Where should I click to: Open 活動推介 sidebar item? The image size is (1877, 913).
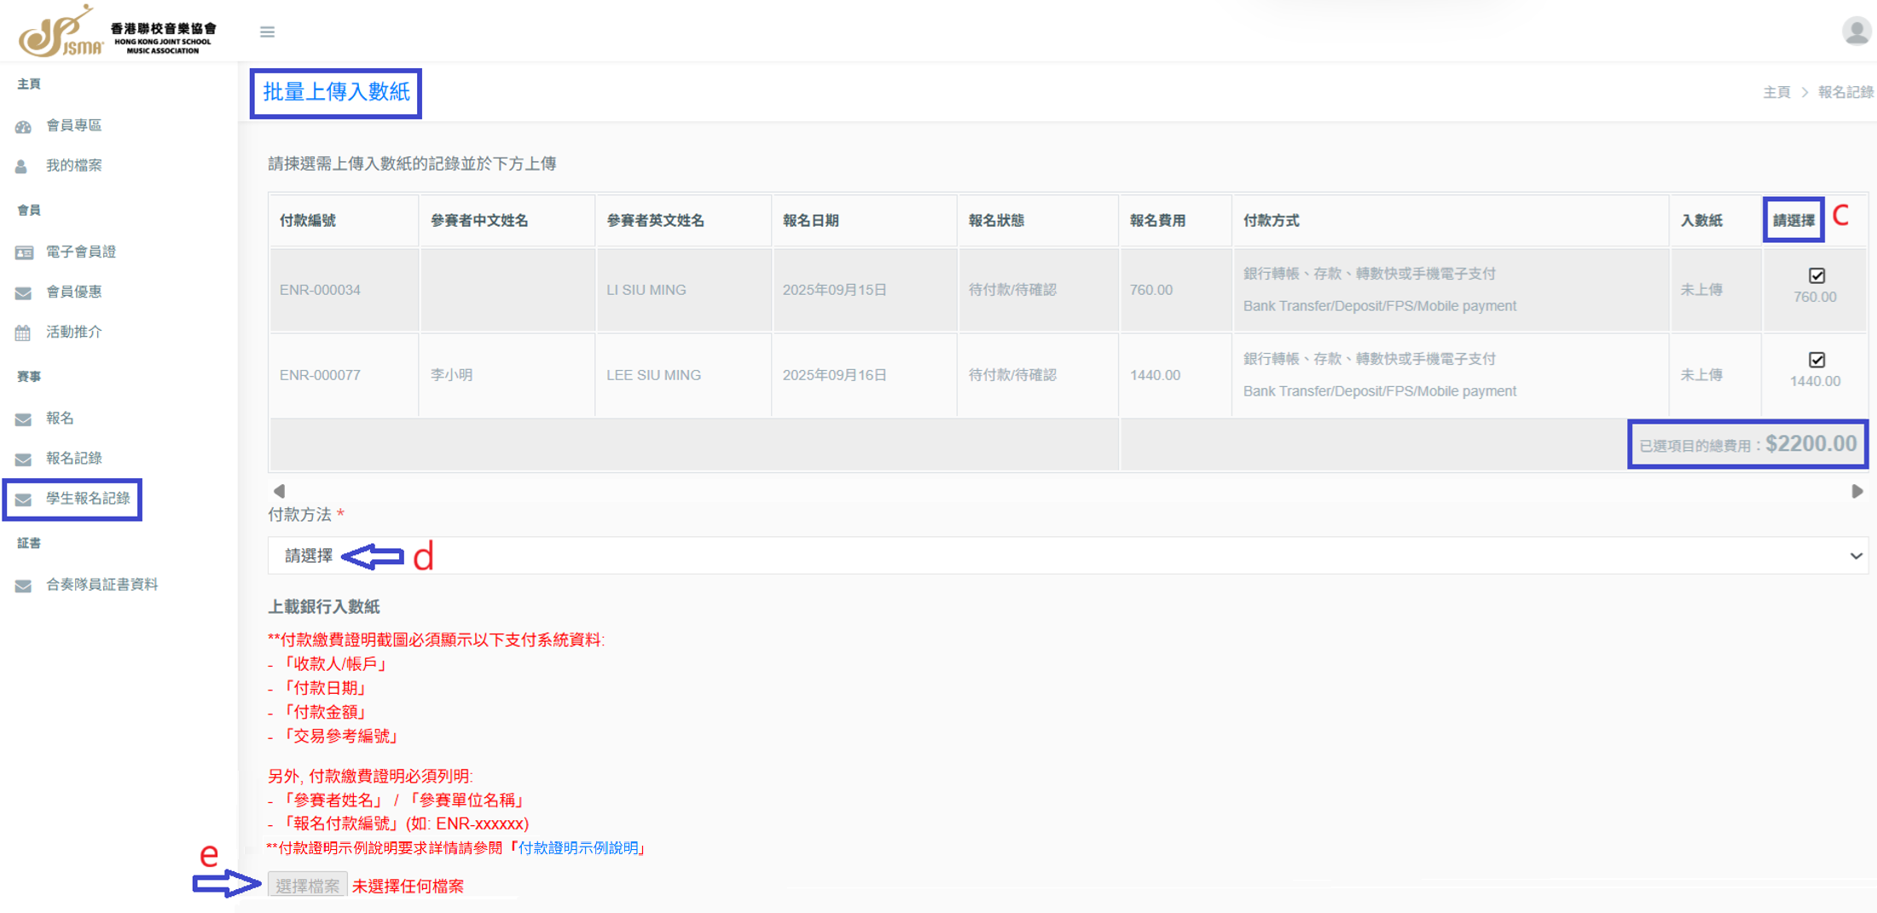pyautogui.click(x=73, y=332)
